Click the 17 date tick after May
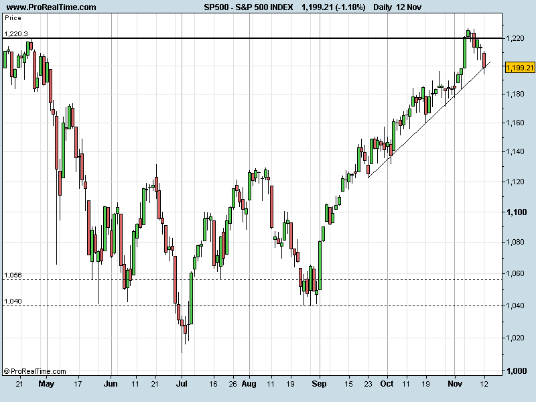This screenshot has width=536, height=402. (78, 383)
